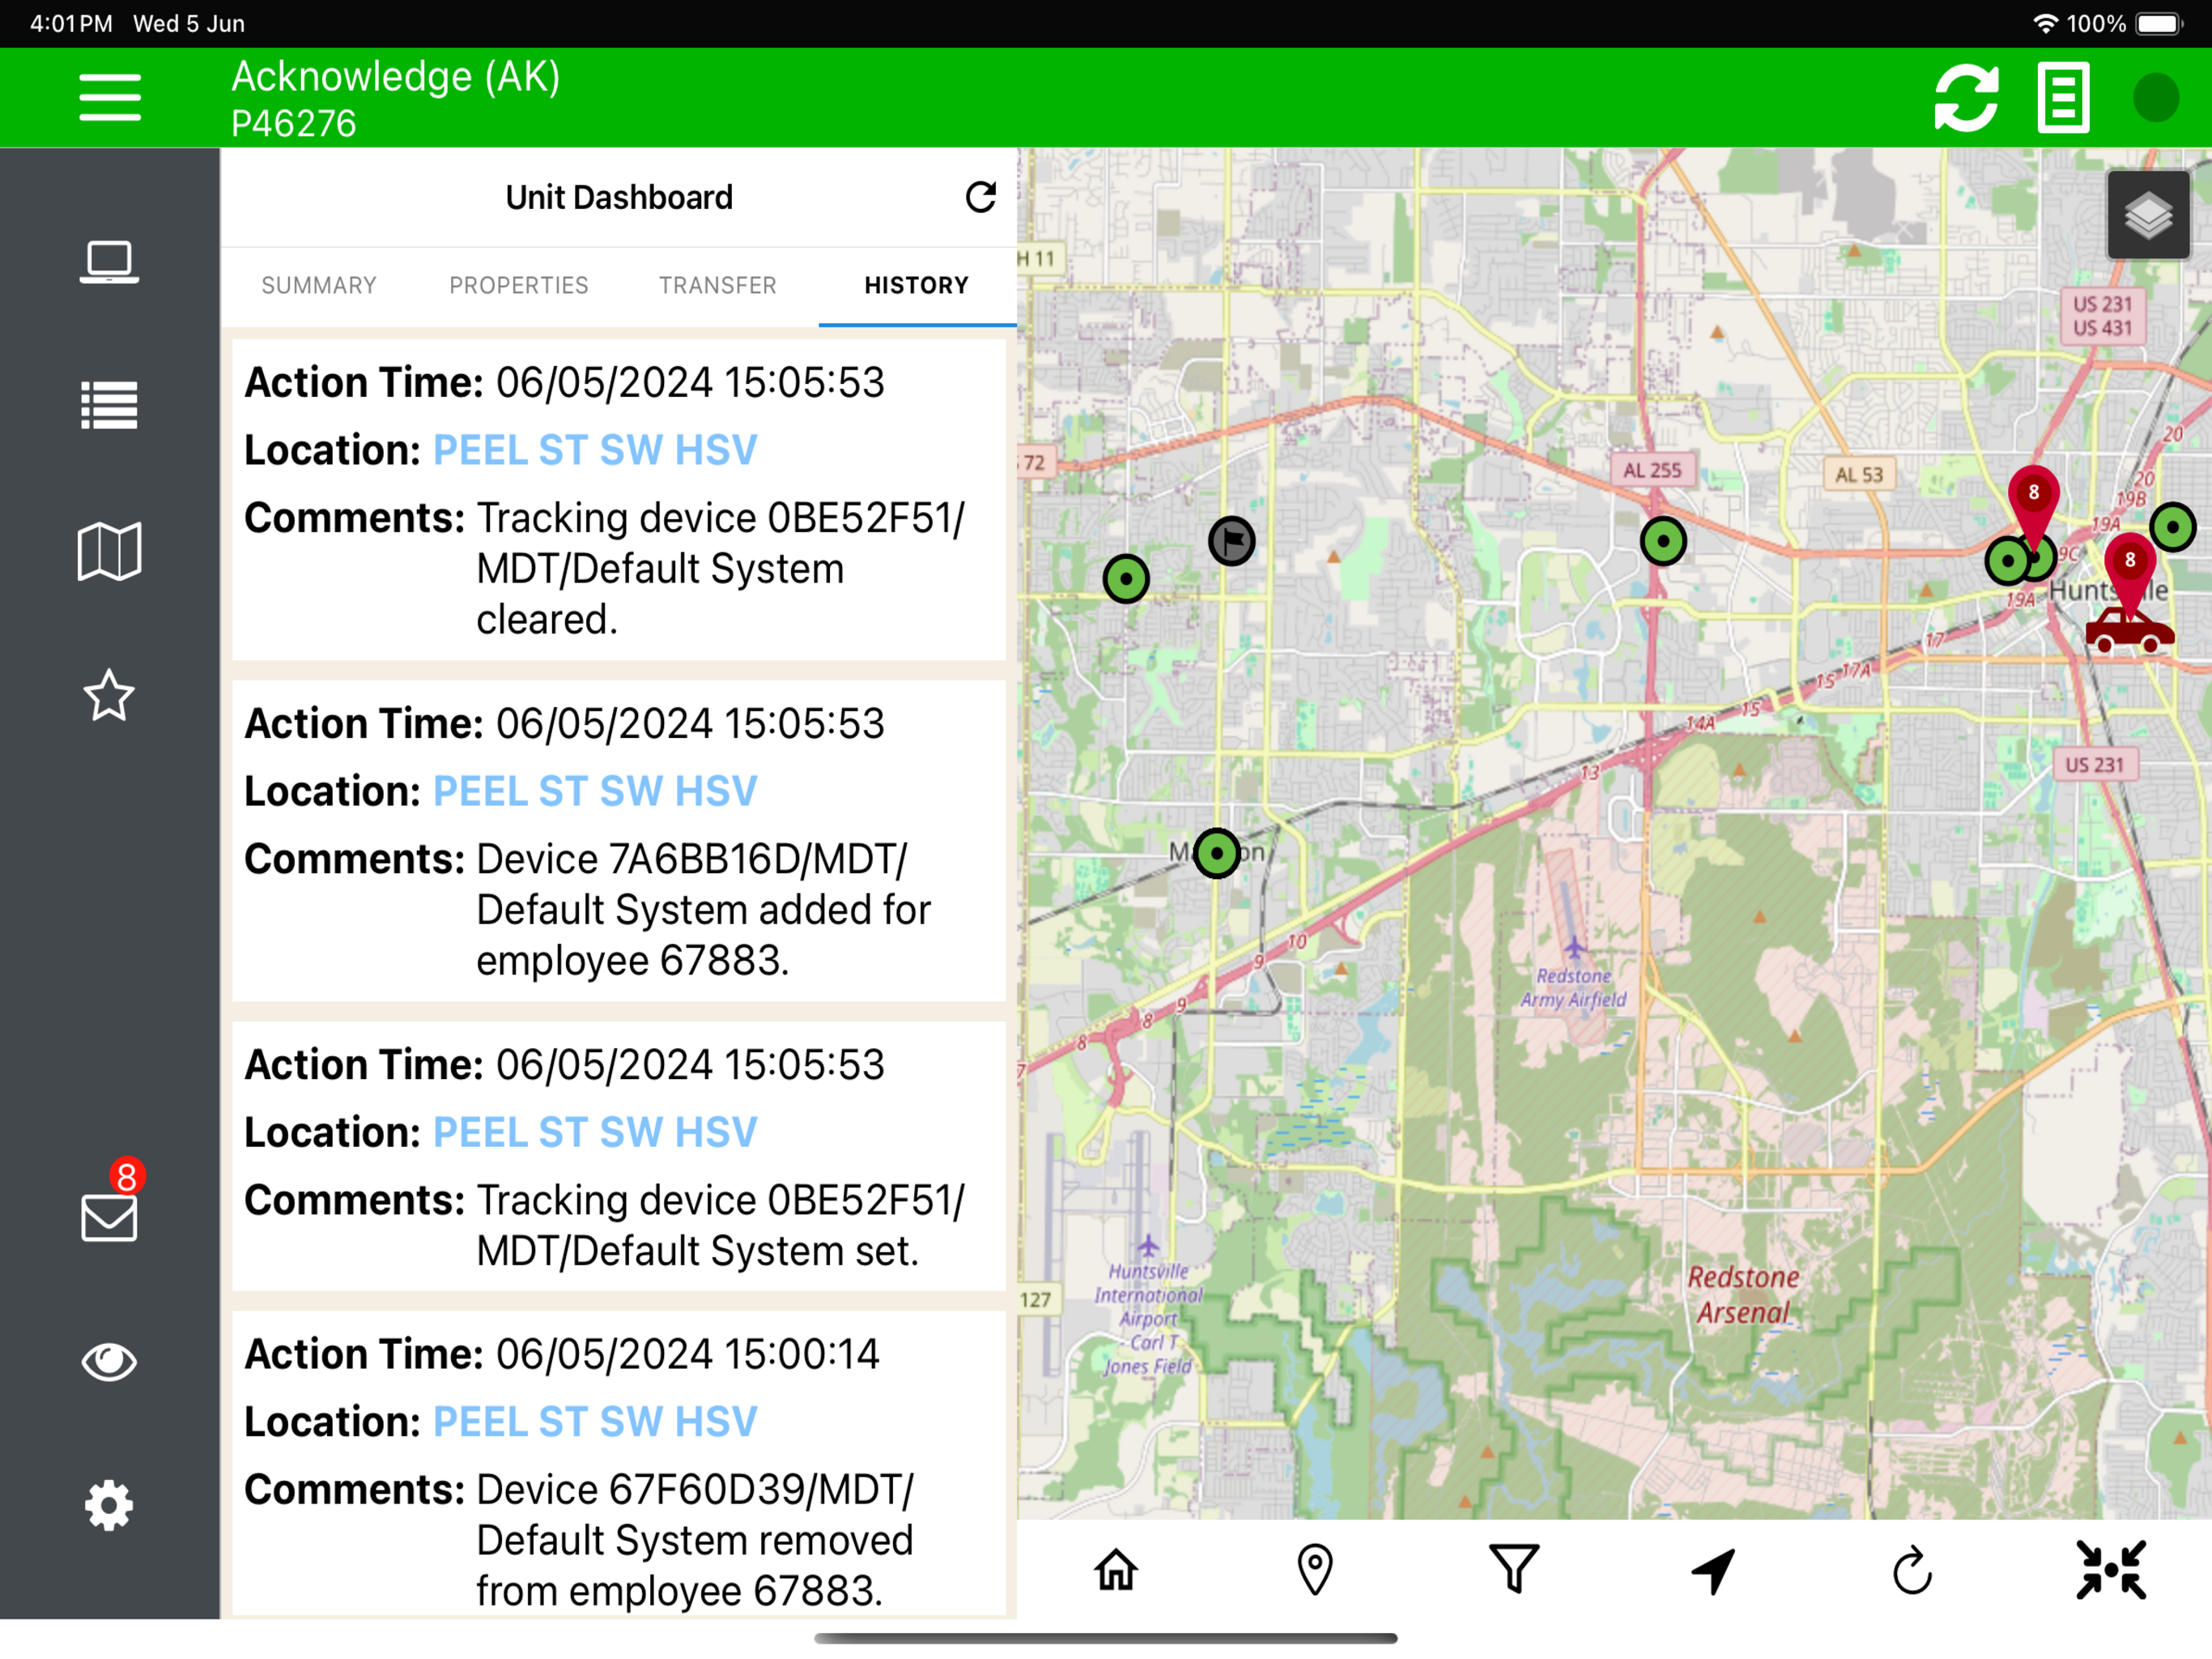2212x1659 pixels.
Task: Open the laptop device sidebar icon
Action: [109, 262]
